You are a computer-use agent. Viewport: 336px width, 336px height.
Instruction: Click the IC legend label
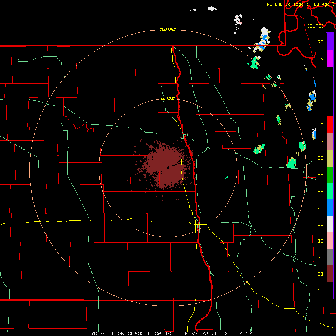pos(320,241)
